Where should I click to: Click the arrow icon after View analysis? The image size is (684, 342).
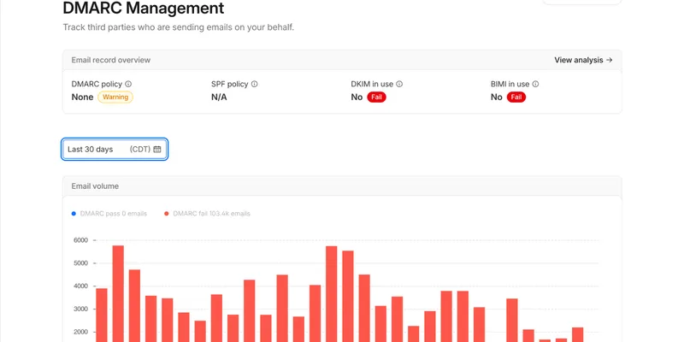(x=610, y=60)
